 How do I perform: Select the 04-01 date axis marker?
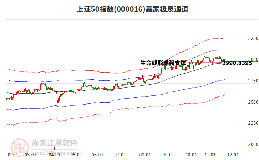[54, 155]
